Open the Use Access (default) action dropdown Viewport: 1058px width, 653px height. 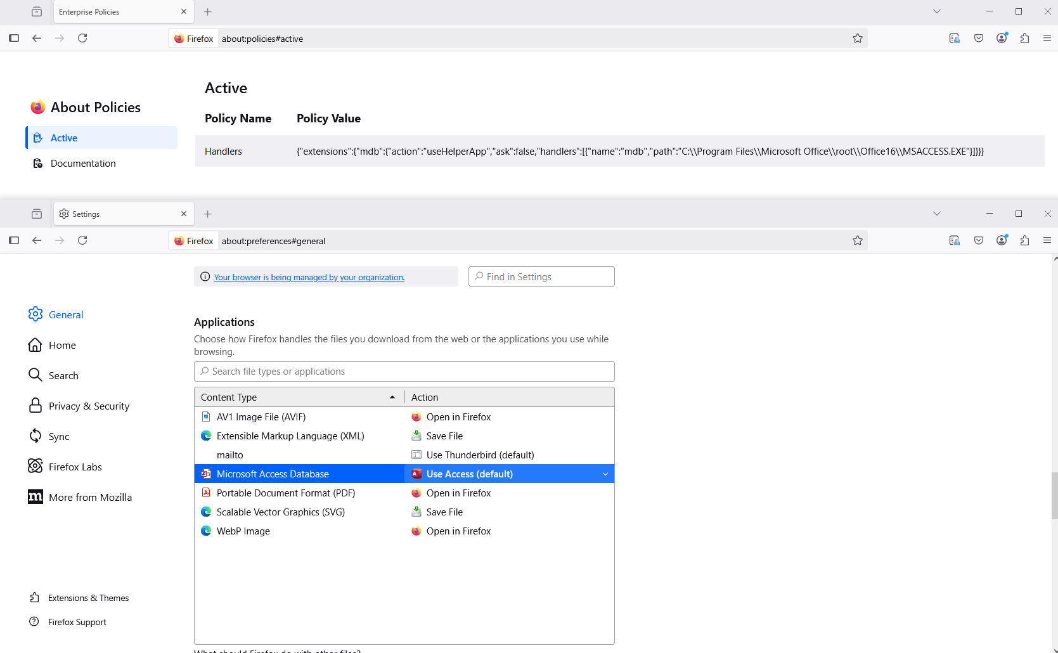click(510, 474)
